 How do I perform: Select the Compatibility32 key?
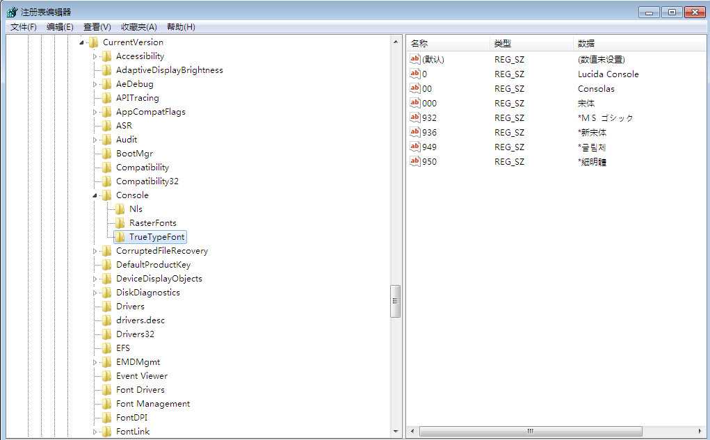coord(147,181)
